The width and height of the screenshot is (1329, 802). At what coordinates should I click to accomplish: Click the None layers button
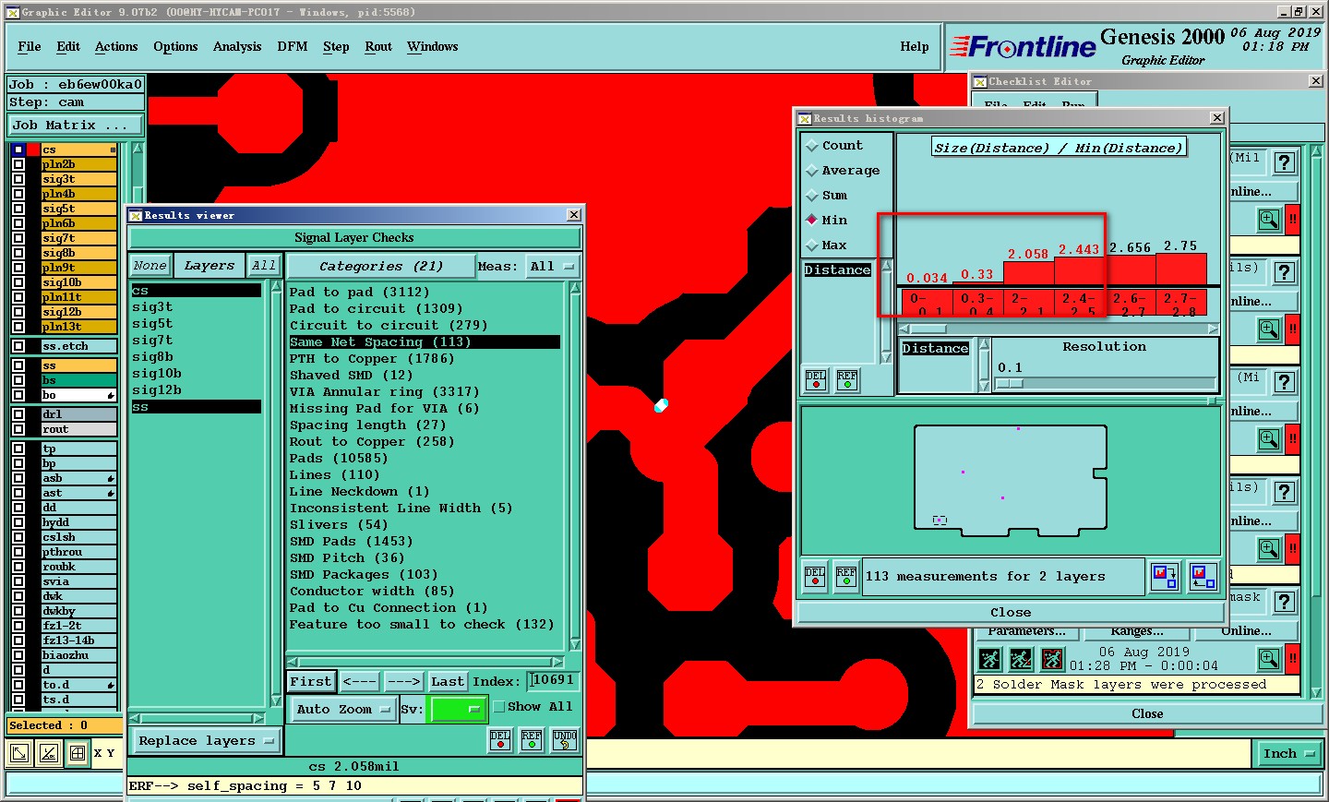[x=150, y=266]
